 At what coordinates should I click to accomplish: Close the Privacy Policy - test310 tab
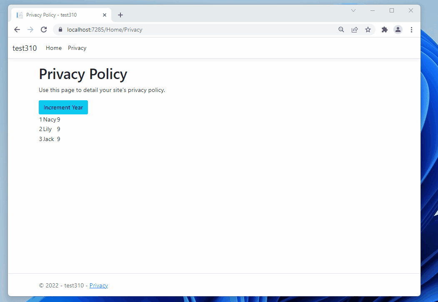pyautogui.click(x=105, y=15)
